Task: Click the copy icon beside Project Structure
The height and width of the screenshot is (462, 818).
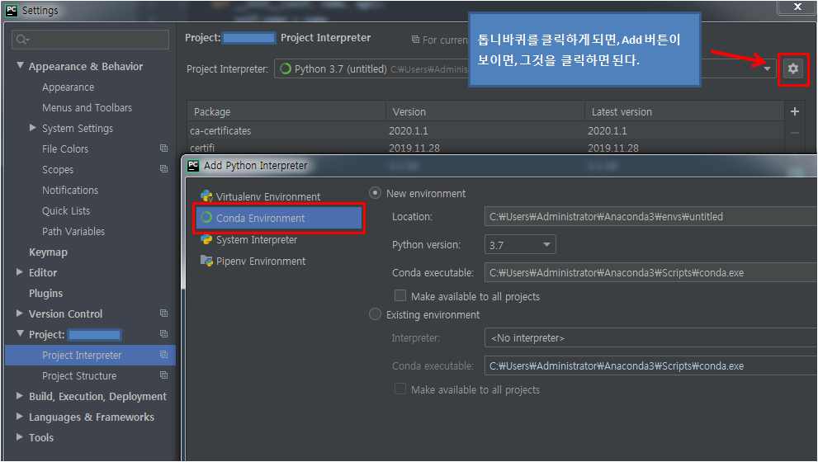Action: click(163, 375)
